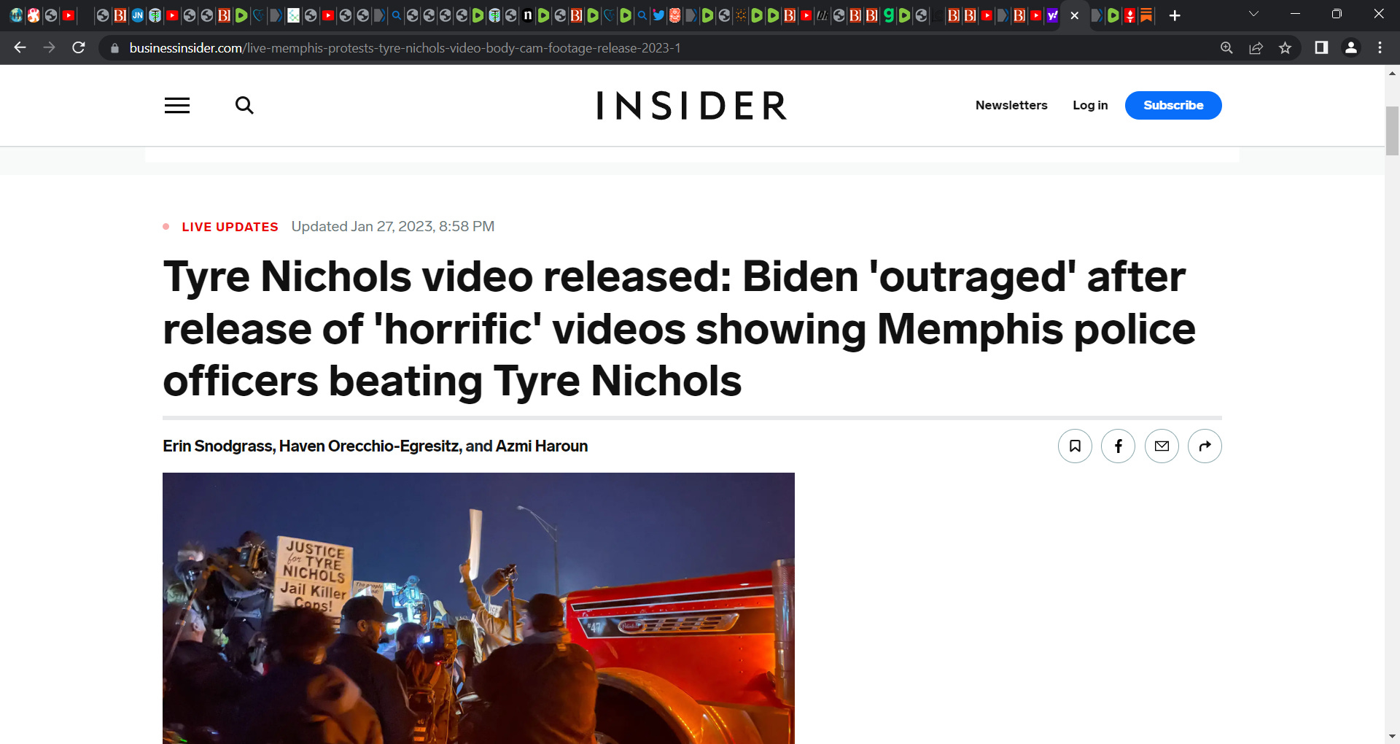Click Log in link
Image resolution: width=1400 pixels, height=744 pixels.
[1090, 105]
